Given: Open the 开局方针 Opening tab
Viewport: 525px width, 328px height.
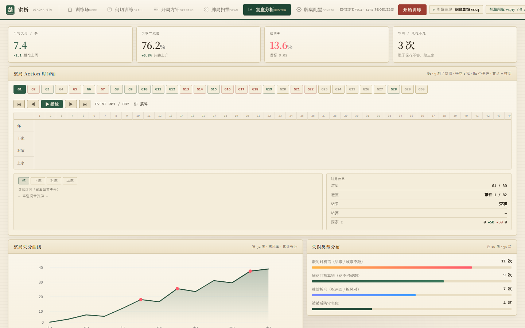Looking at the screenshot, I should pos(174,10).
